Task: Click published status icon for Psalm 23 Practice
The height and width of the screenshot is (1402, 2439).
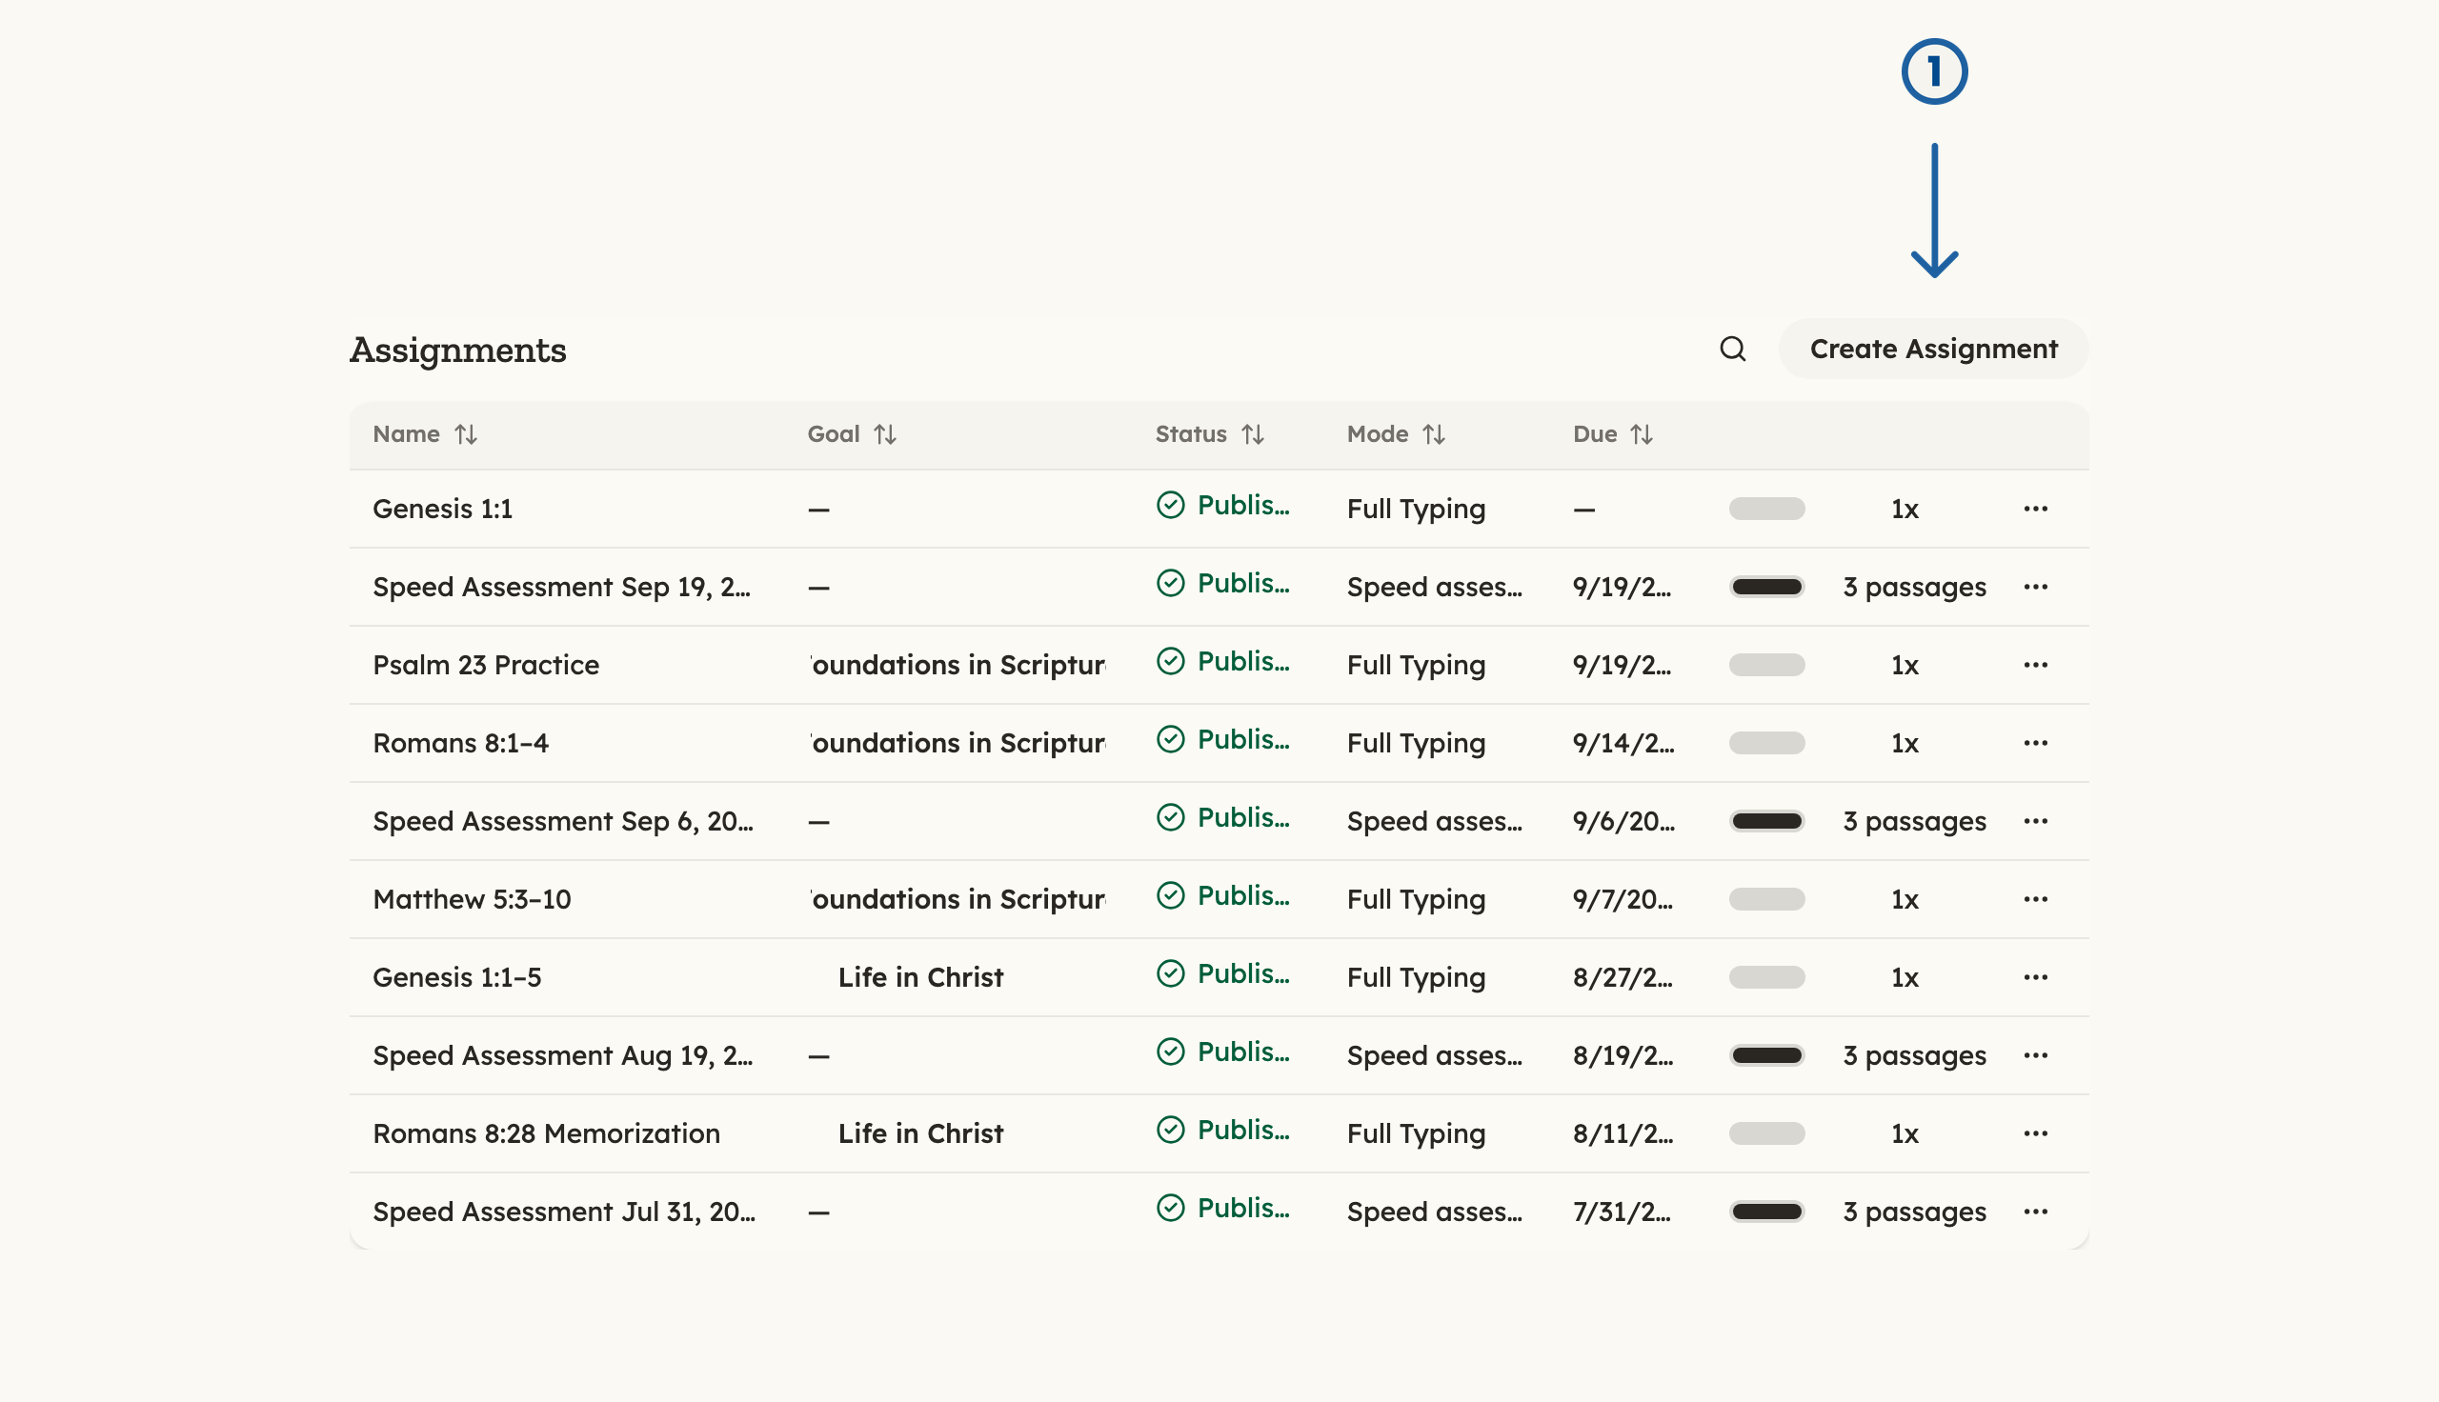Action: pos(1170,661)
